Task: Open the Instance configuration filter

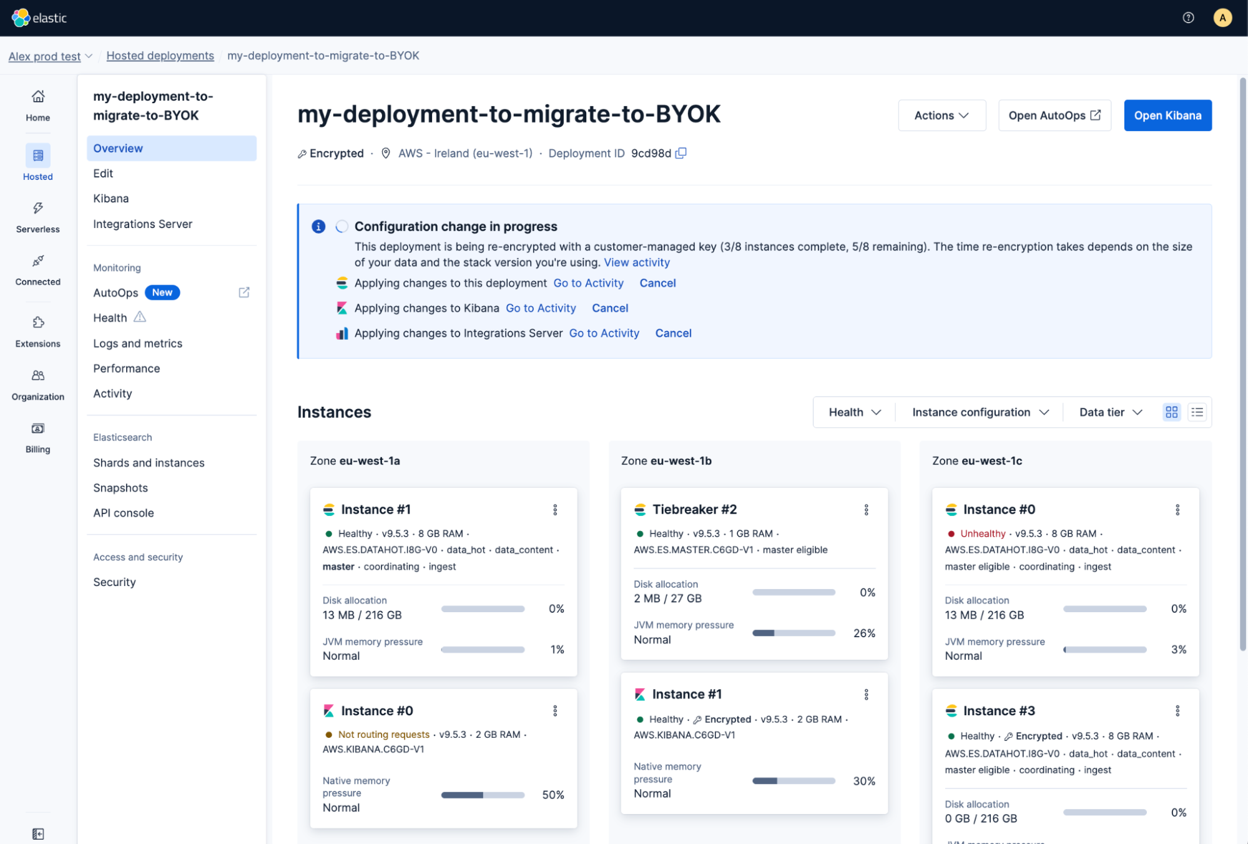Action: [980, 412]
